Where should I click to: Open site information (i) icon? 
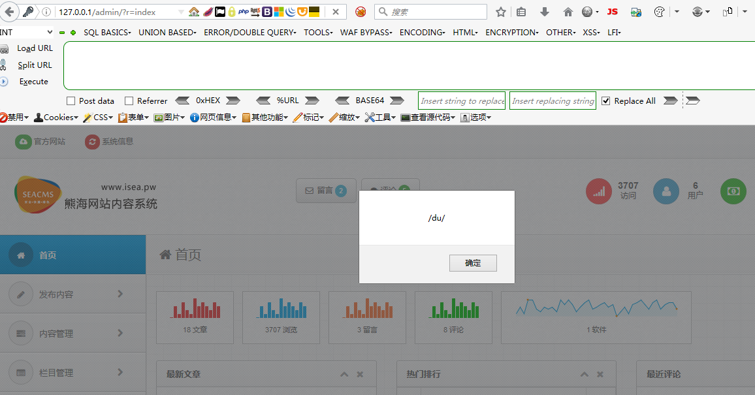[47, 12]
